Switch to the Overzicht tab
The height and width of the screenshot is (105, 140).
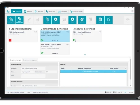(17, 11)
